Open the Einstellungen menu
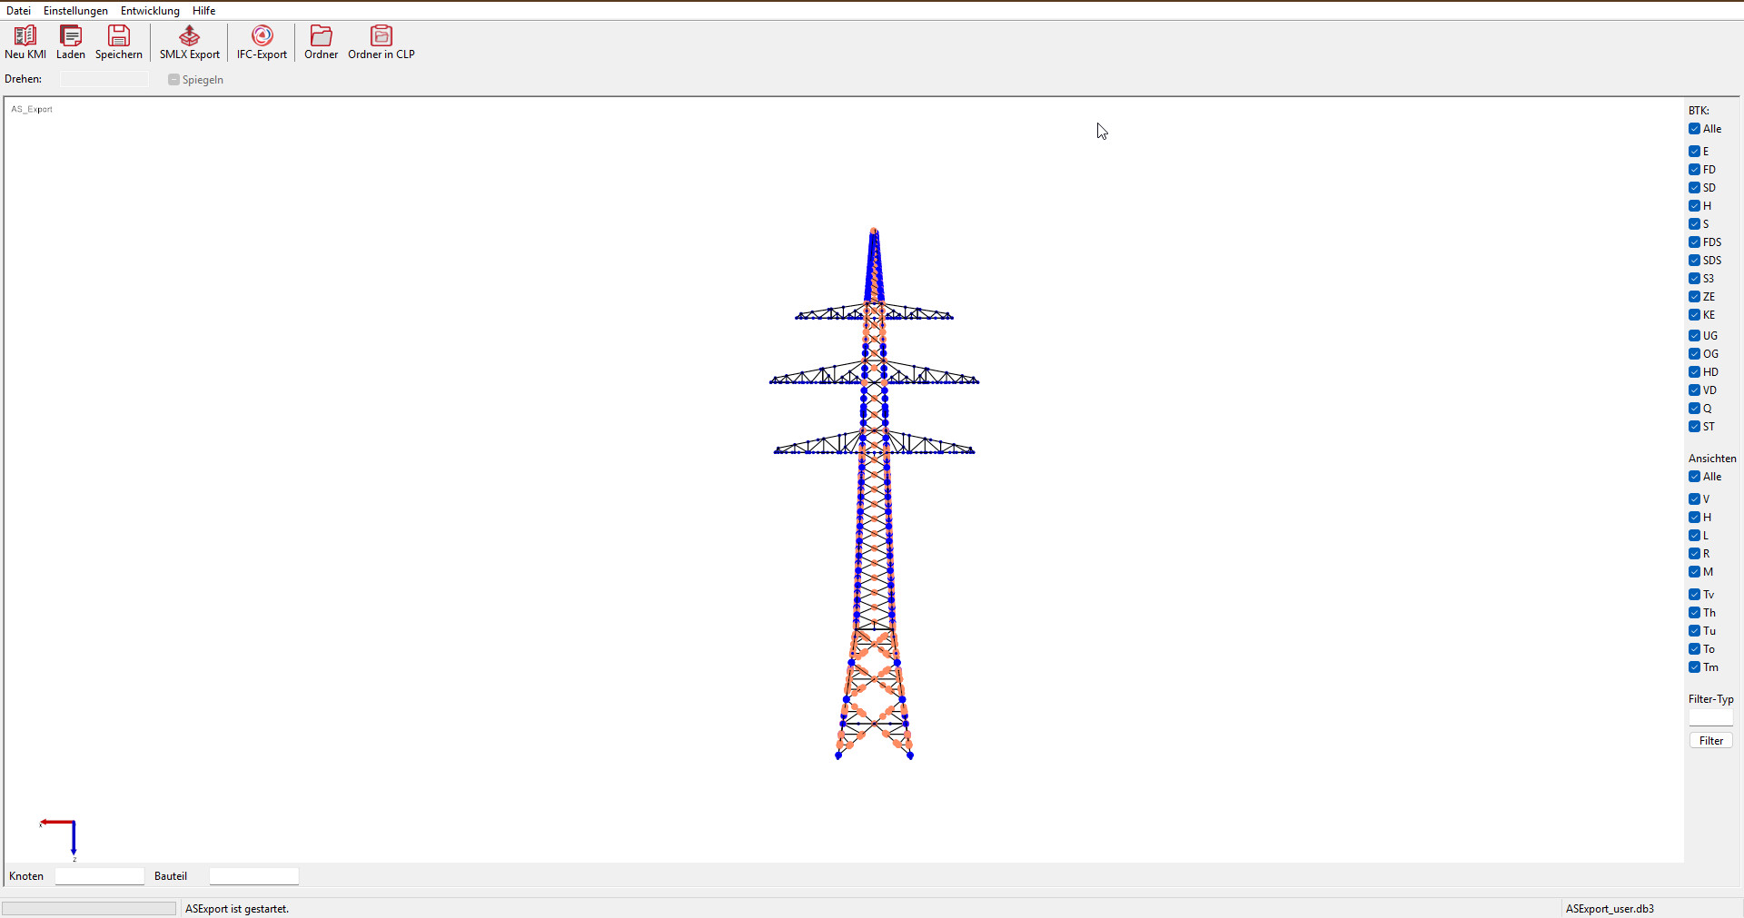The image size is (1744, 918). (75, 10)
